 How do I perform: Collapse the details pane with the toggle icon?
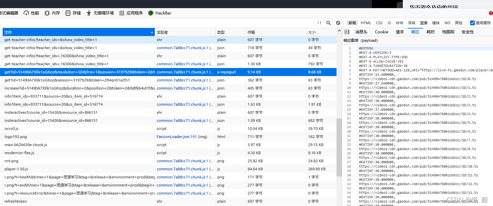[347, 32]
